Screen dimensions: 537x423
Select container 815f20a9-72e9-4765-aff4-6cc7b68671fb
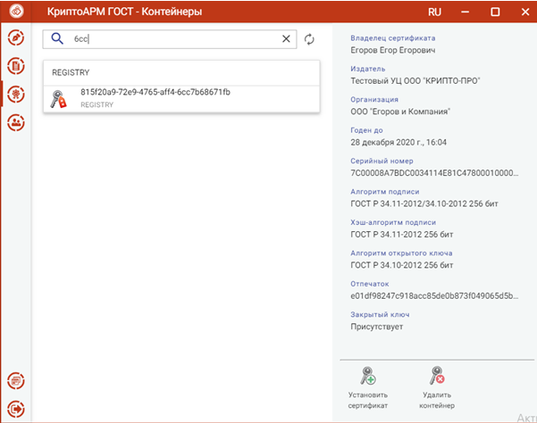pos(181,99)
